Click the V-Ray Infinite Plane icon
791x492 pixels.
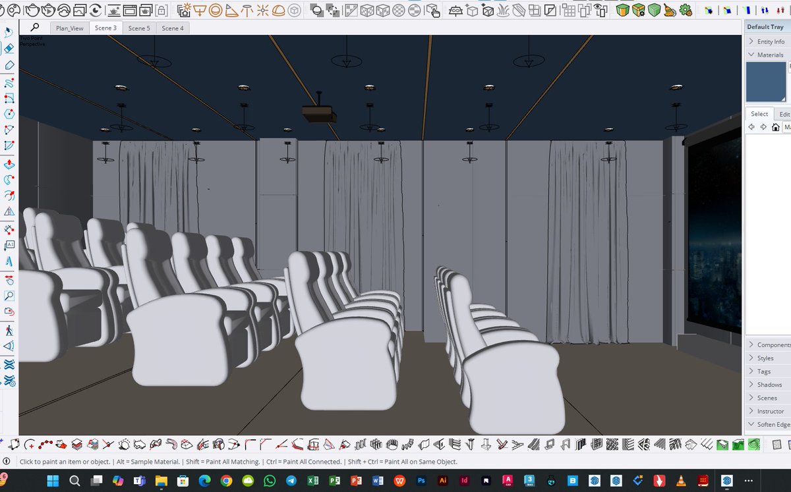455,10
